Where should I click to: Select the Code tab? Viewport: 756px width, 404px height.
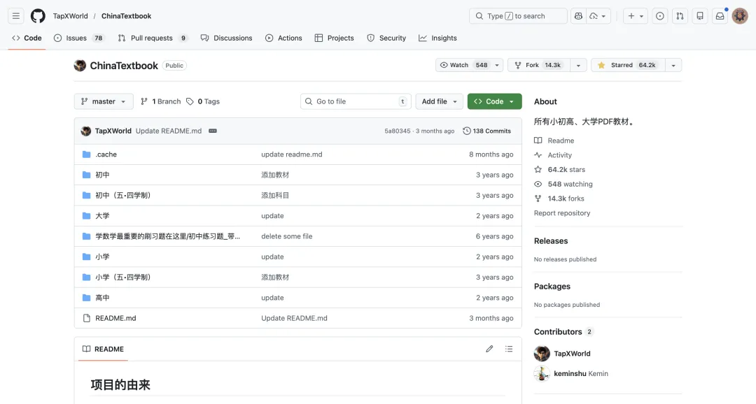pyautogui.click(x=27, y=38)
